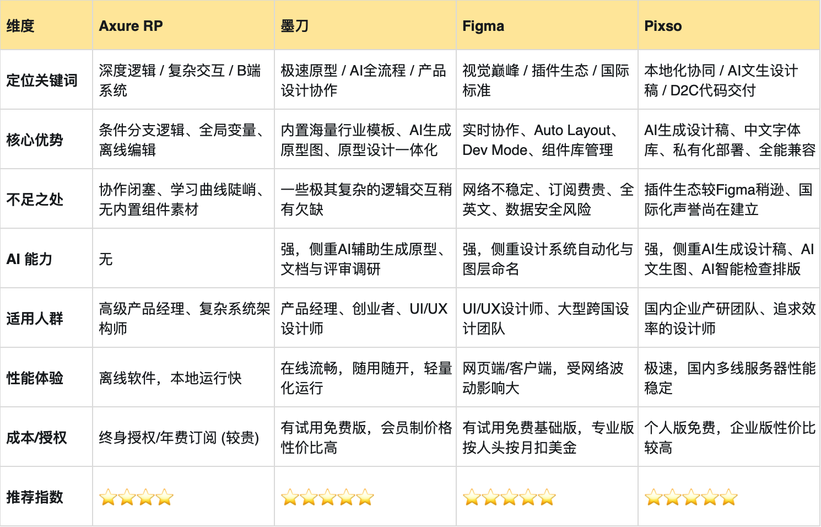Click cell '国内企业产研团队、追求效率的设计师'
Viewport: 821px width, 527px height.
pyautogui.click(x=729, y=318)
